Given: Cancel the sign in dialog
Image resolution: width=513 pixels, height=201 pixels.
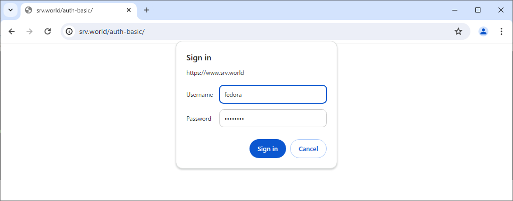Looking at the screenshot, I should 308,149.
